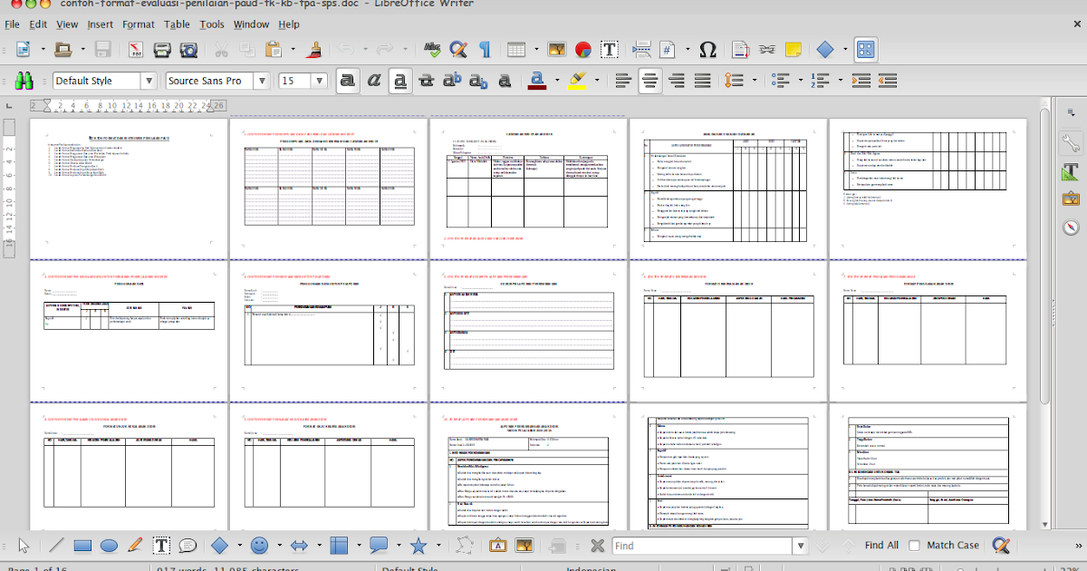
Task: Toggle Bold formatting
Action: tap(347, 81)
